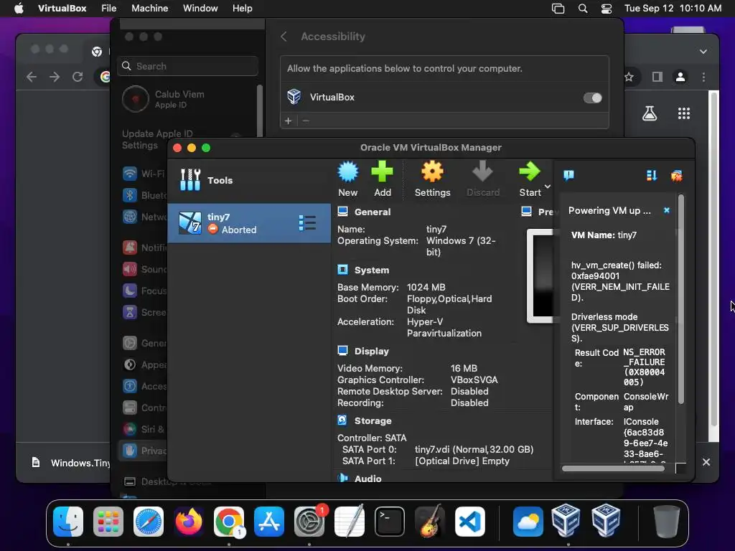Click the System section header
Viewport: 735px width, 551px height.
click(x=372, y=270)
